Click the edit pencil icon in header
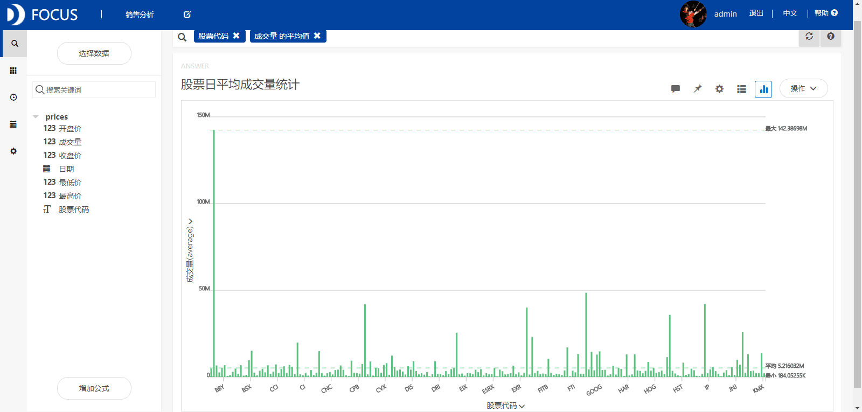This screenshot has width=862, height=412. 187,15
